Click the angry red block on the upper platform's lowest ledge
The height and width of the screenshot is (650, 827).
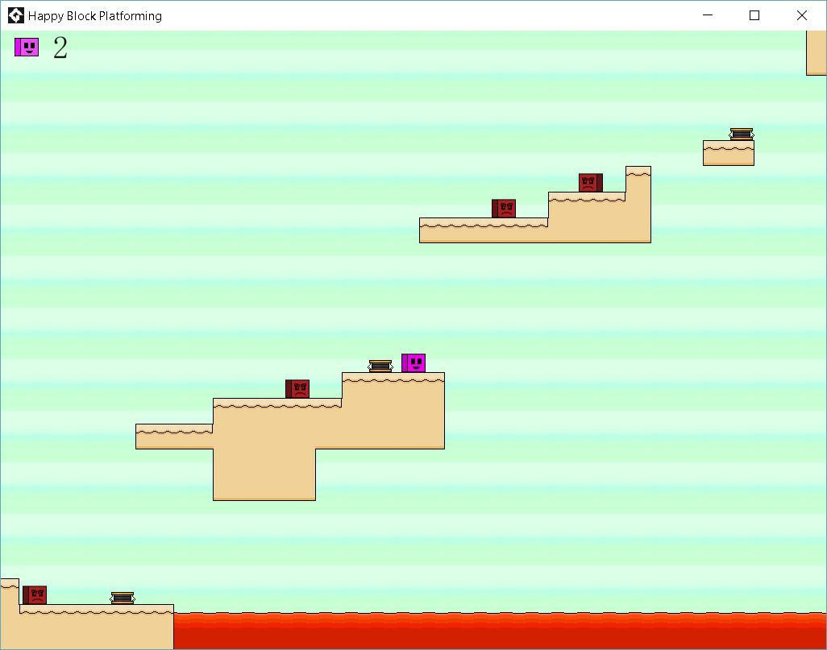click(504, 209)
